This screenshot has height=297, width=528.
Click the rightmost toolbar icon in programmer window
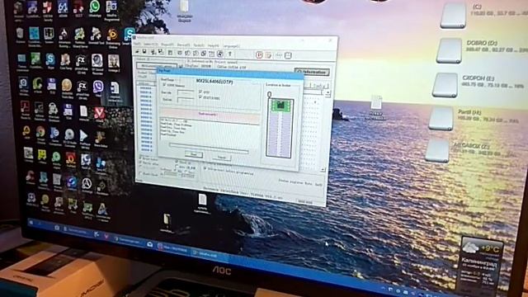[x=288, y=55]
